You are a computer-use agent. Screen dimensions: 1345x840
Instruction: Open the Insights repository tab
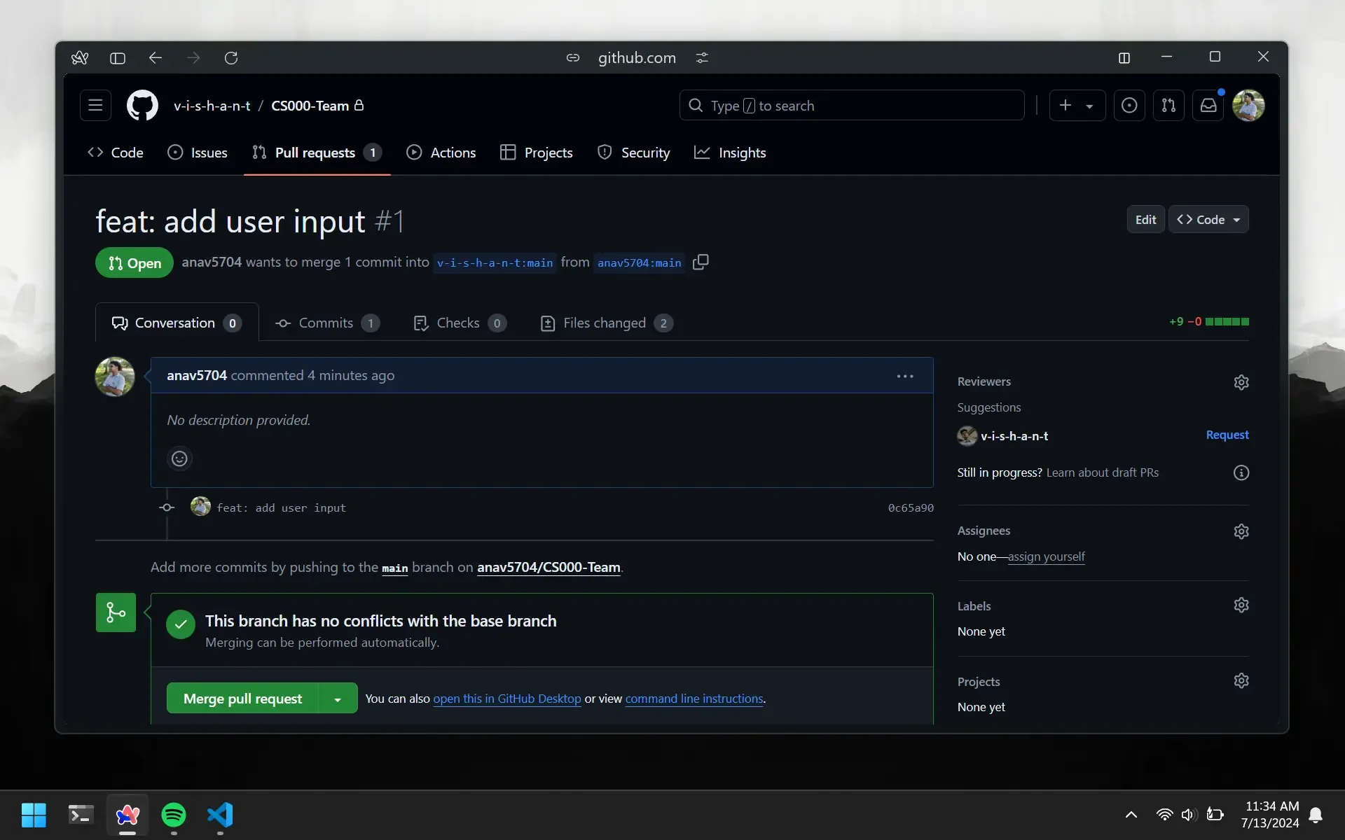click(x=730, y=153)
